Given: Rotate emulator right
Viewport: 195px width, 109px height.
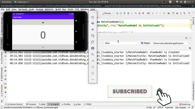Looking at the screenshot, I should click(93, 42).
